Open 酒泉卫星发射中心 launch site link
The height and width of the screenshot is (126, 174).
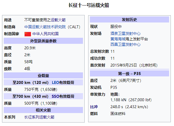(125, 33)
